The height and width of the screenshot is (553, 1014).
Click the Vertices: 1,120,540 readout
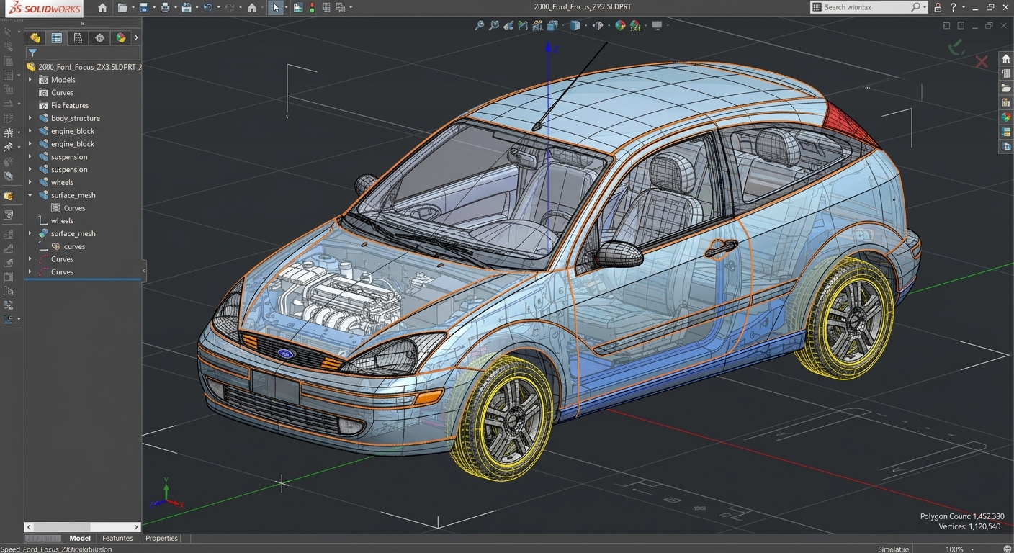tap(969, 526)
